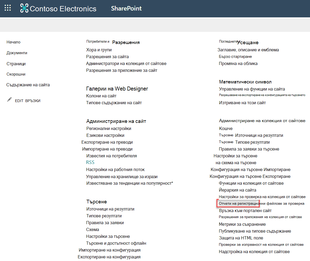The image size is (310, 261).
Task: Open Настройки на работния поток
Action: pos(115,170)
